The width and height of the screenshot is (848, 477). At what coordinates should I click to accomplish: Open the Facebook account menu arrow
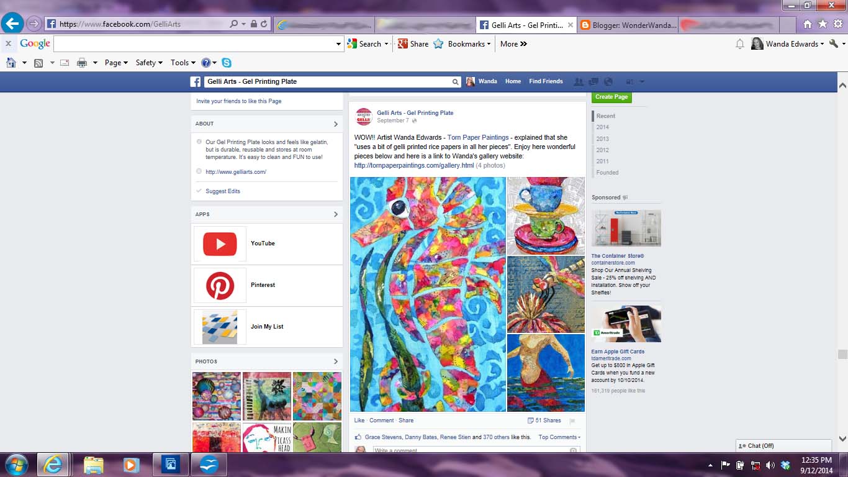[x=642, y=81]
